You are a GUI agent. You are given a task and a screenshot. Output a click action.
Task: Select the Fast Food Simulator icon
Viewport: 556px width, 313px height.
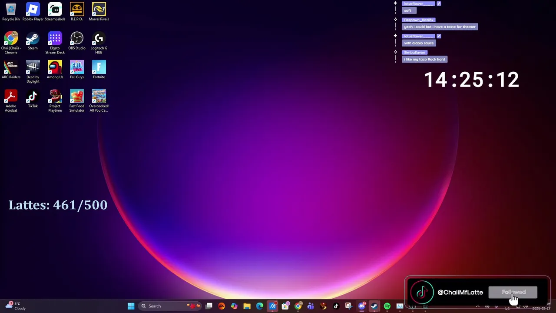[x=77, y=101]
